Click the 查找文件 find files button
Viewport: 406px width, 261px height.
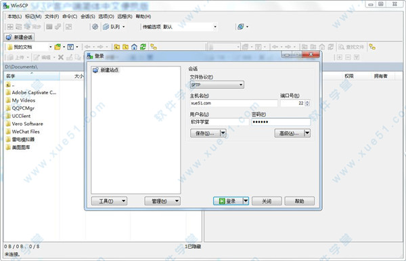click(351, 47)
